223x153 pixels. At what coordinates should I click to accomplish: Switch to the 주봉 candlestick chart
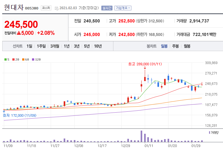[x=175, y=46]
